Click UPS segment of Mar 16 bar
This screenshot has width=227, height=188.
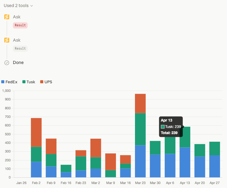point(125,160)
